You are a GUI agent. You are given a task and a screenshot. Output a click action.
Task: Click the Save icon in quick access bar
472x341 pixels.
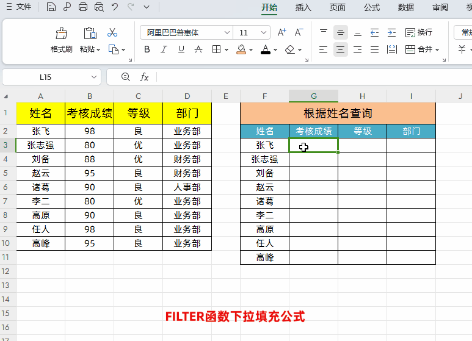[51, 7]
